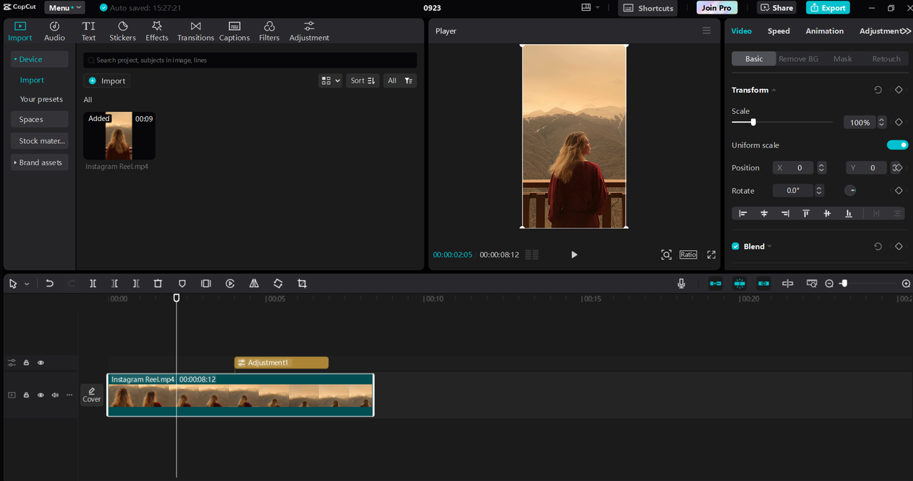Click the Rotate icon in timeline toolbar
The width and height of the screenshot is (913, 481).
click(278, 284)
